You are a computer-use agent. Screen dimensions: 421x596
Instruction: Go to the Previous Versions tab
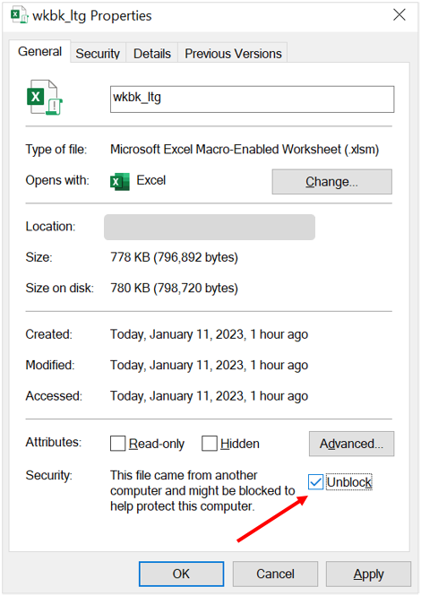[x=233, y=54]
